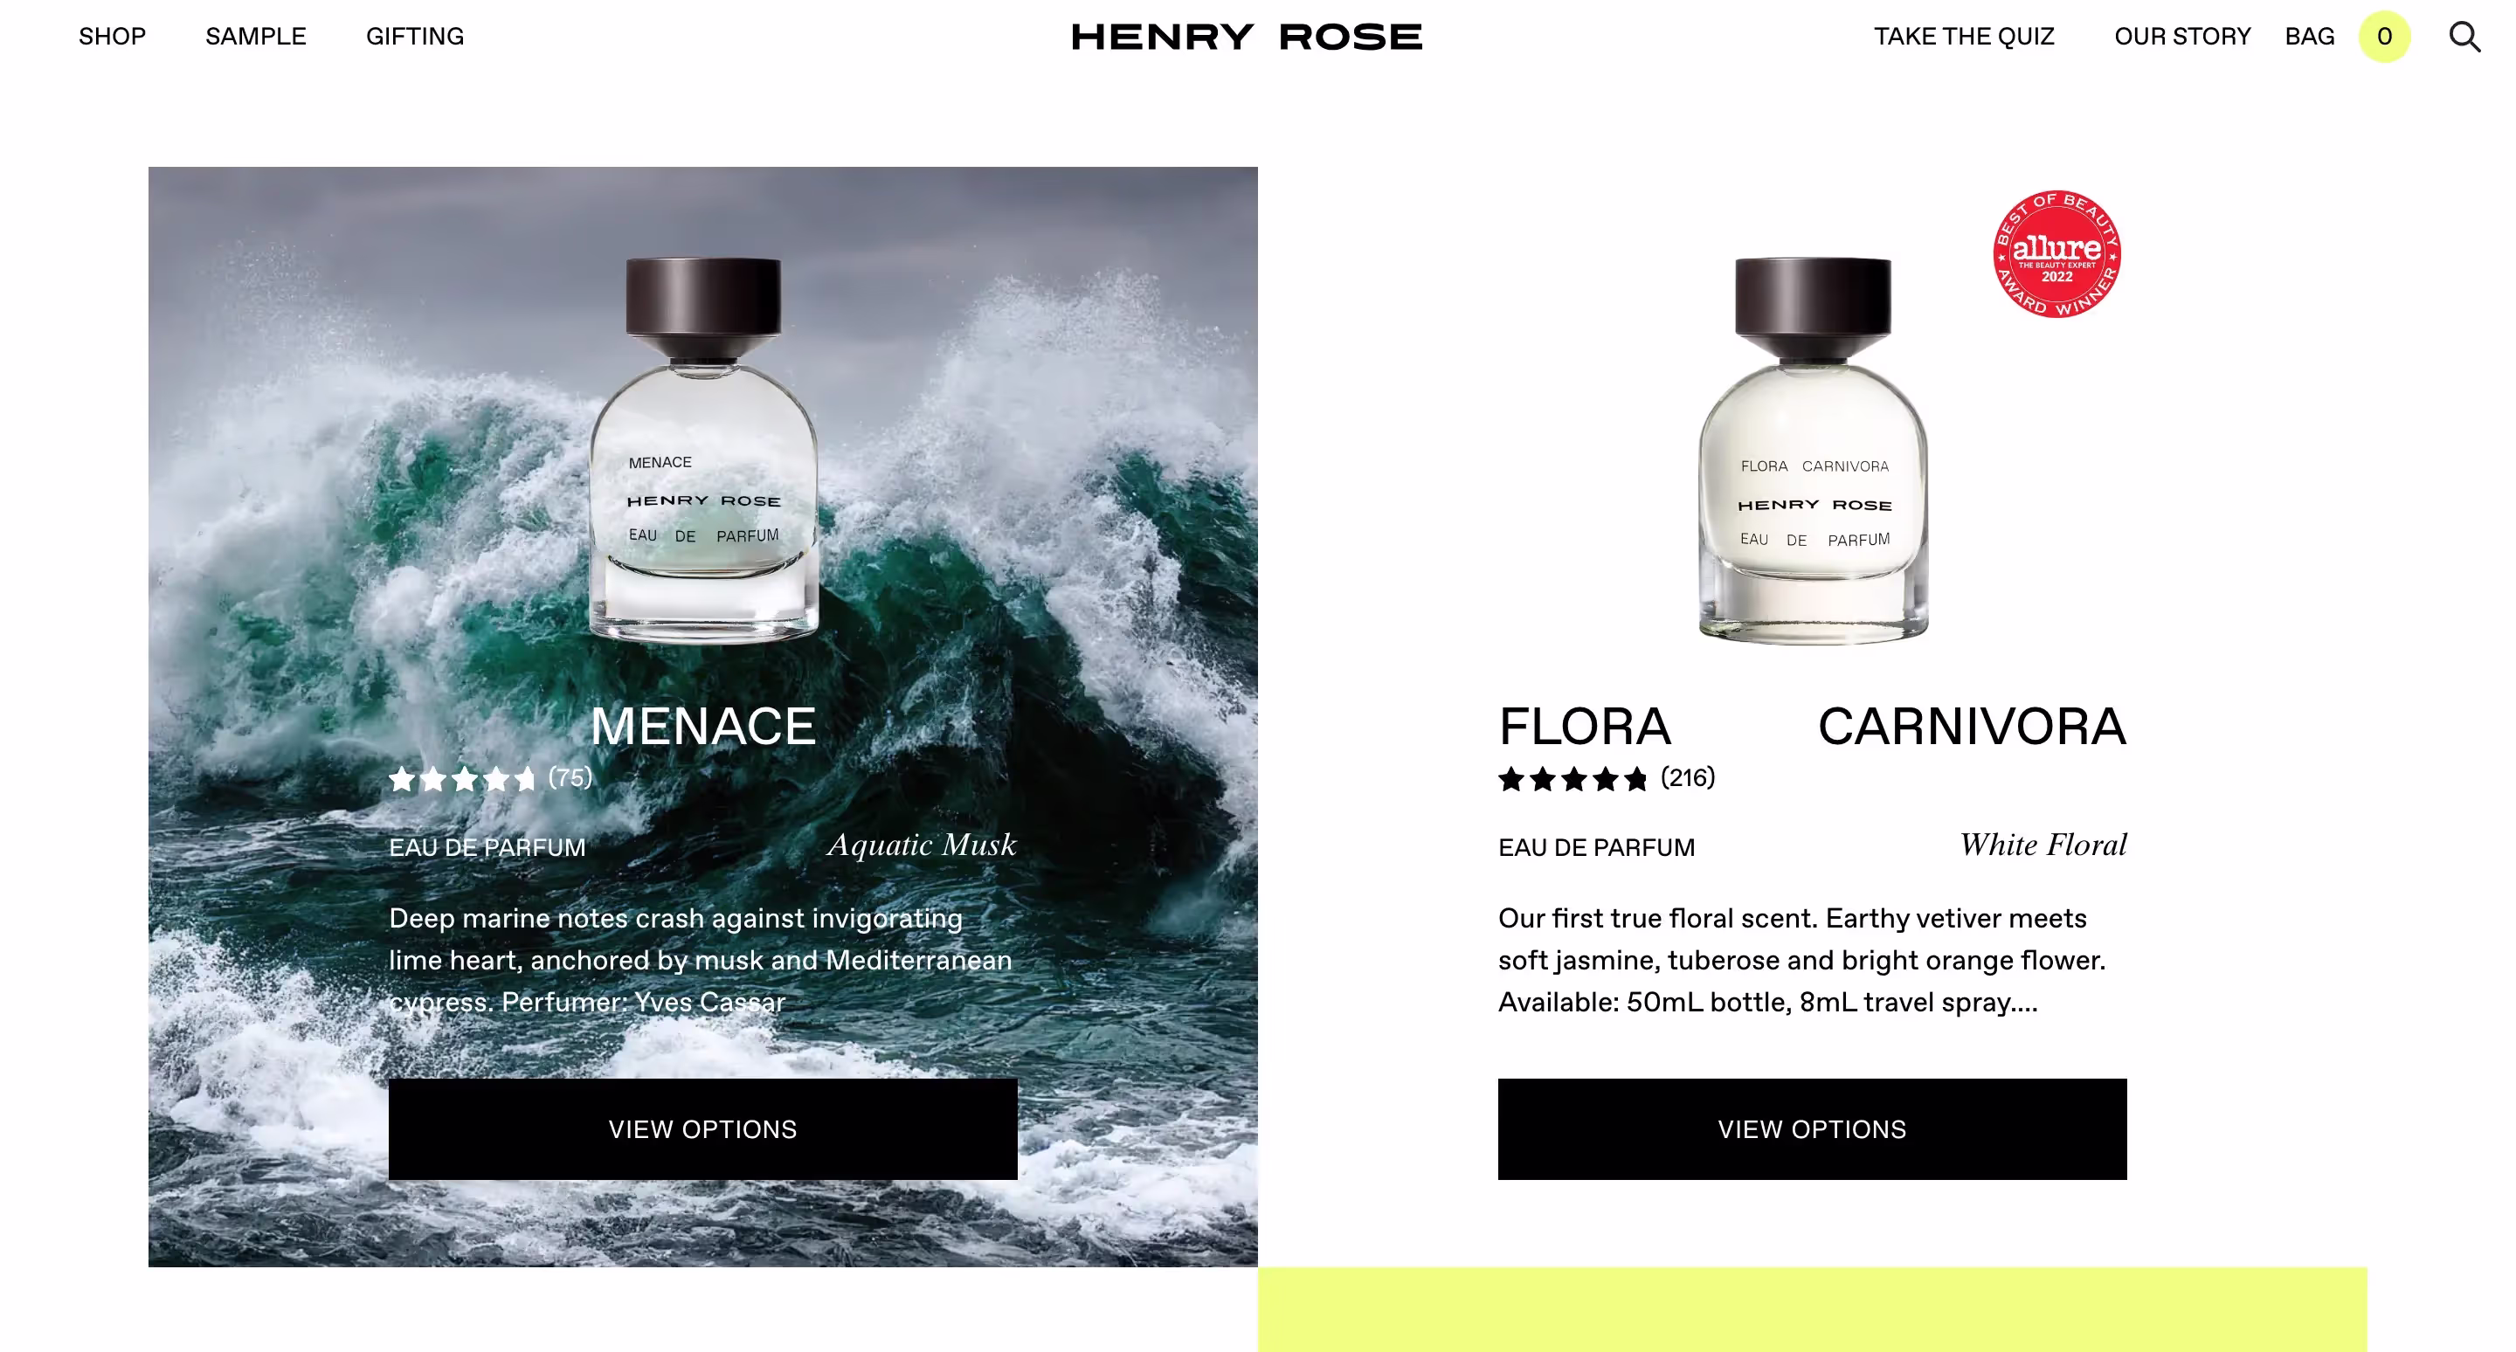Image resolution: width=2516 pixels, height=1352 pixels.
Task: View options for Flora Carnivora
Action: pos(1813,1129)
